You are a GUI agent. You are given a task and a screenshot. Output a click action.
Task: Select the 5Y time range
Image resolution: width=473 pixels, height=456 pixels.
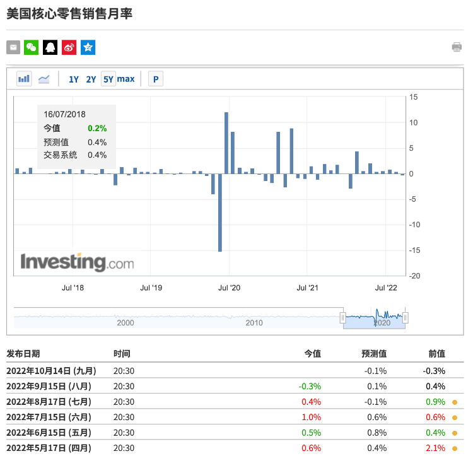click(108, 79)
